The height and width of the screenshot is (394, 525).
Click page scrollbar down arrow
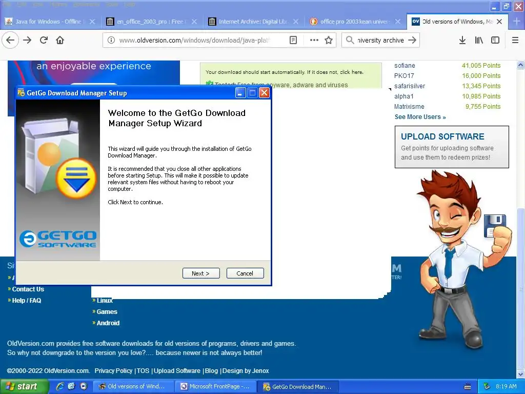[521, 374]
